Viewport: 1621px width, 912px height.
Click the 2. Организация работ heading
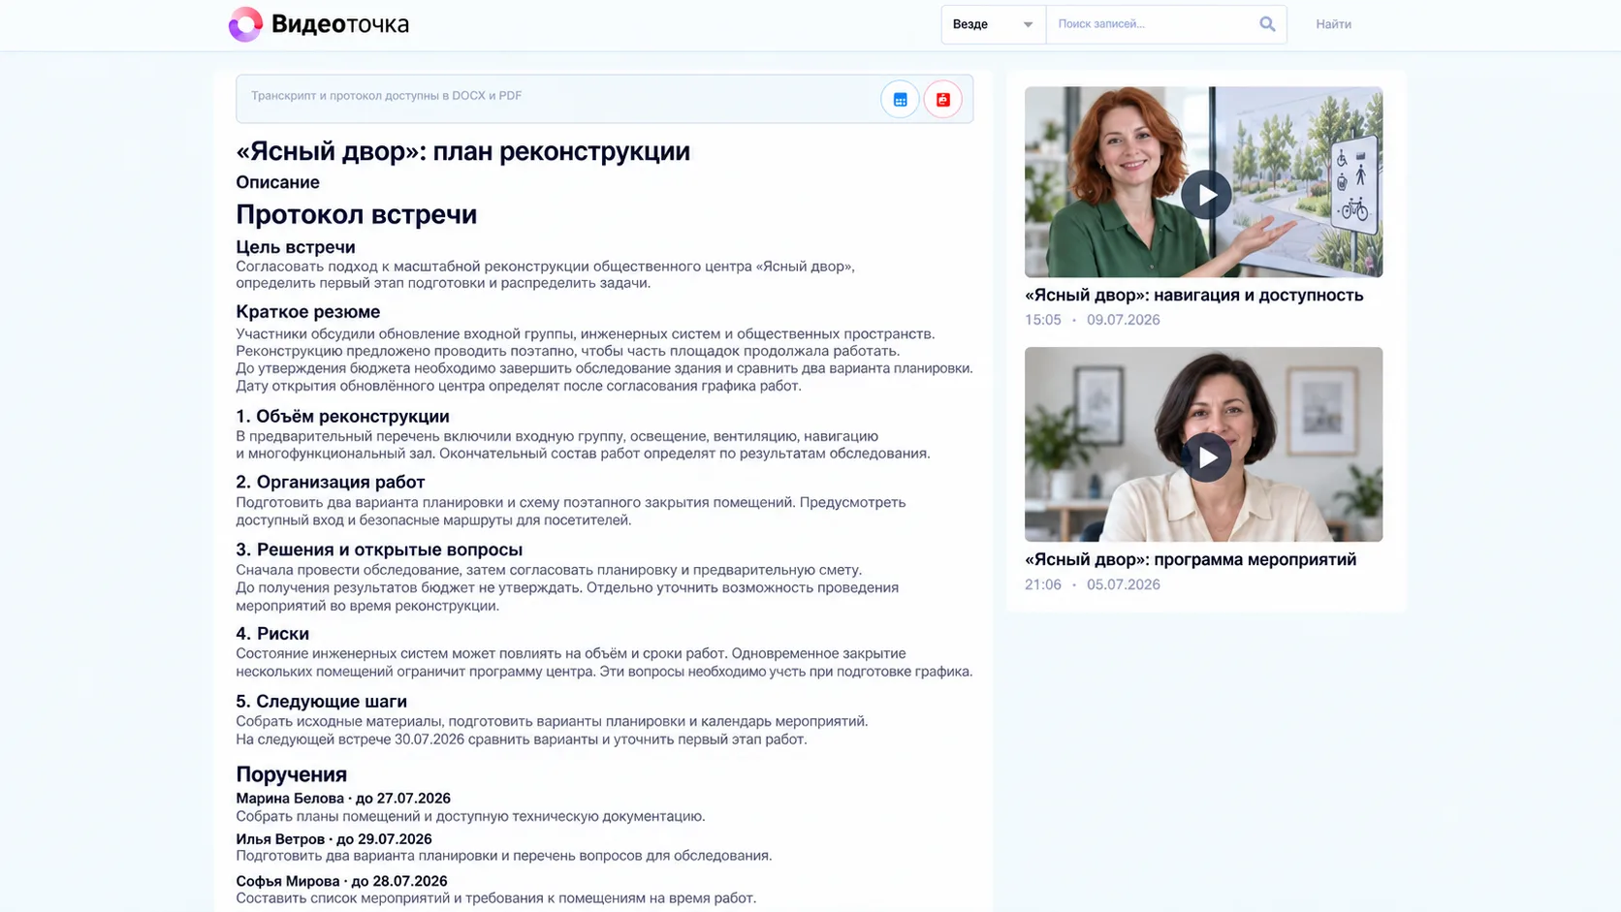pos(330,482)
